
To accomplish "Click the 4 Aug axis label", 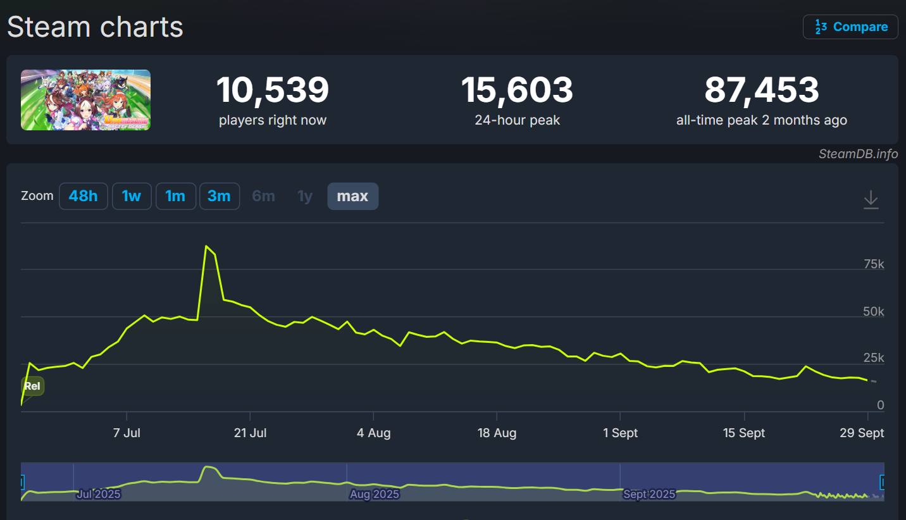I will [373, 433].
